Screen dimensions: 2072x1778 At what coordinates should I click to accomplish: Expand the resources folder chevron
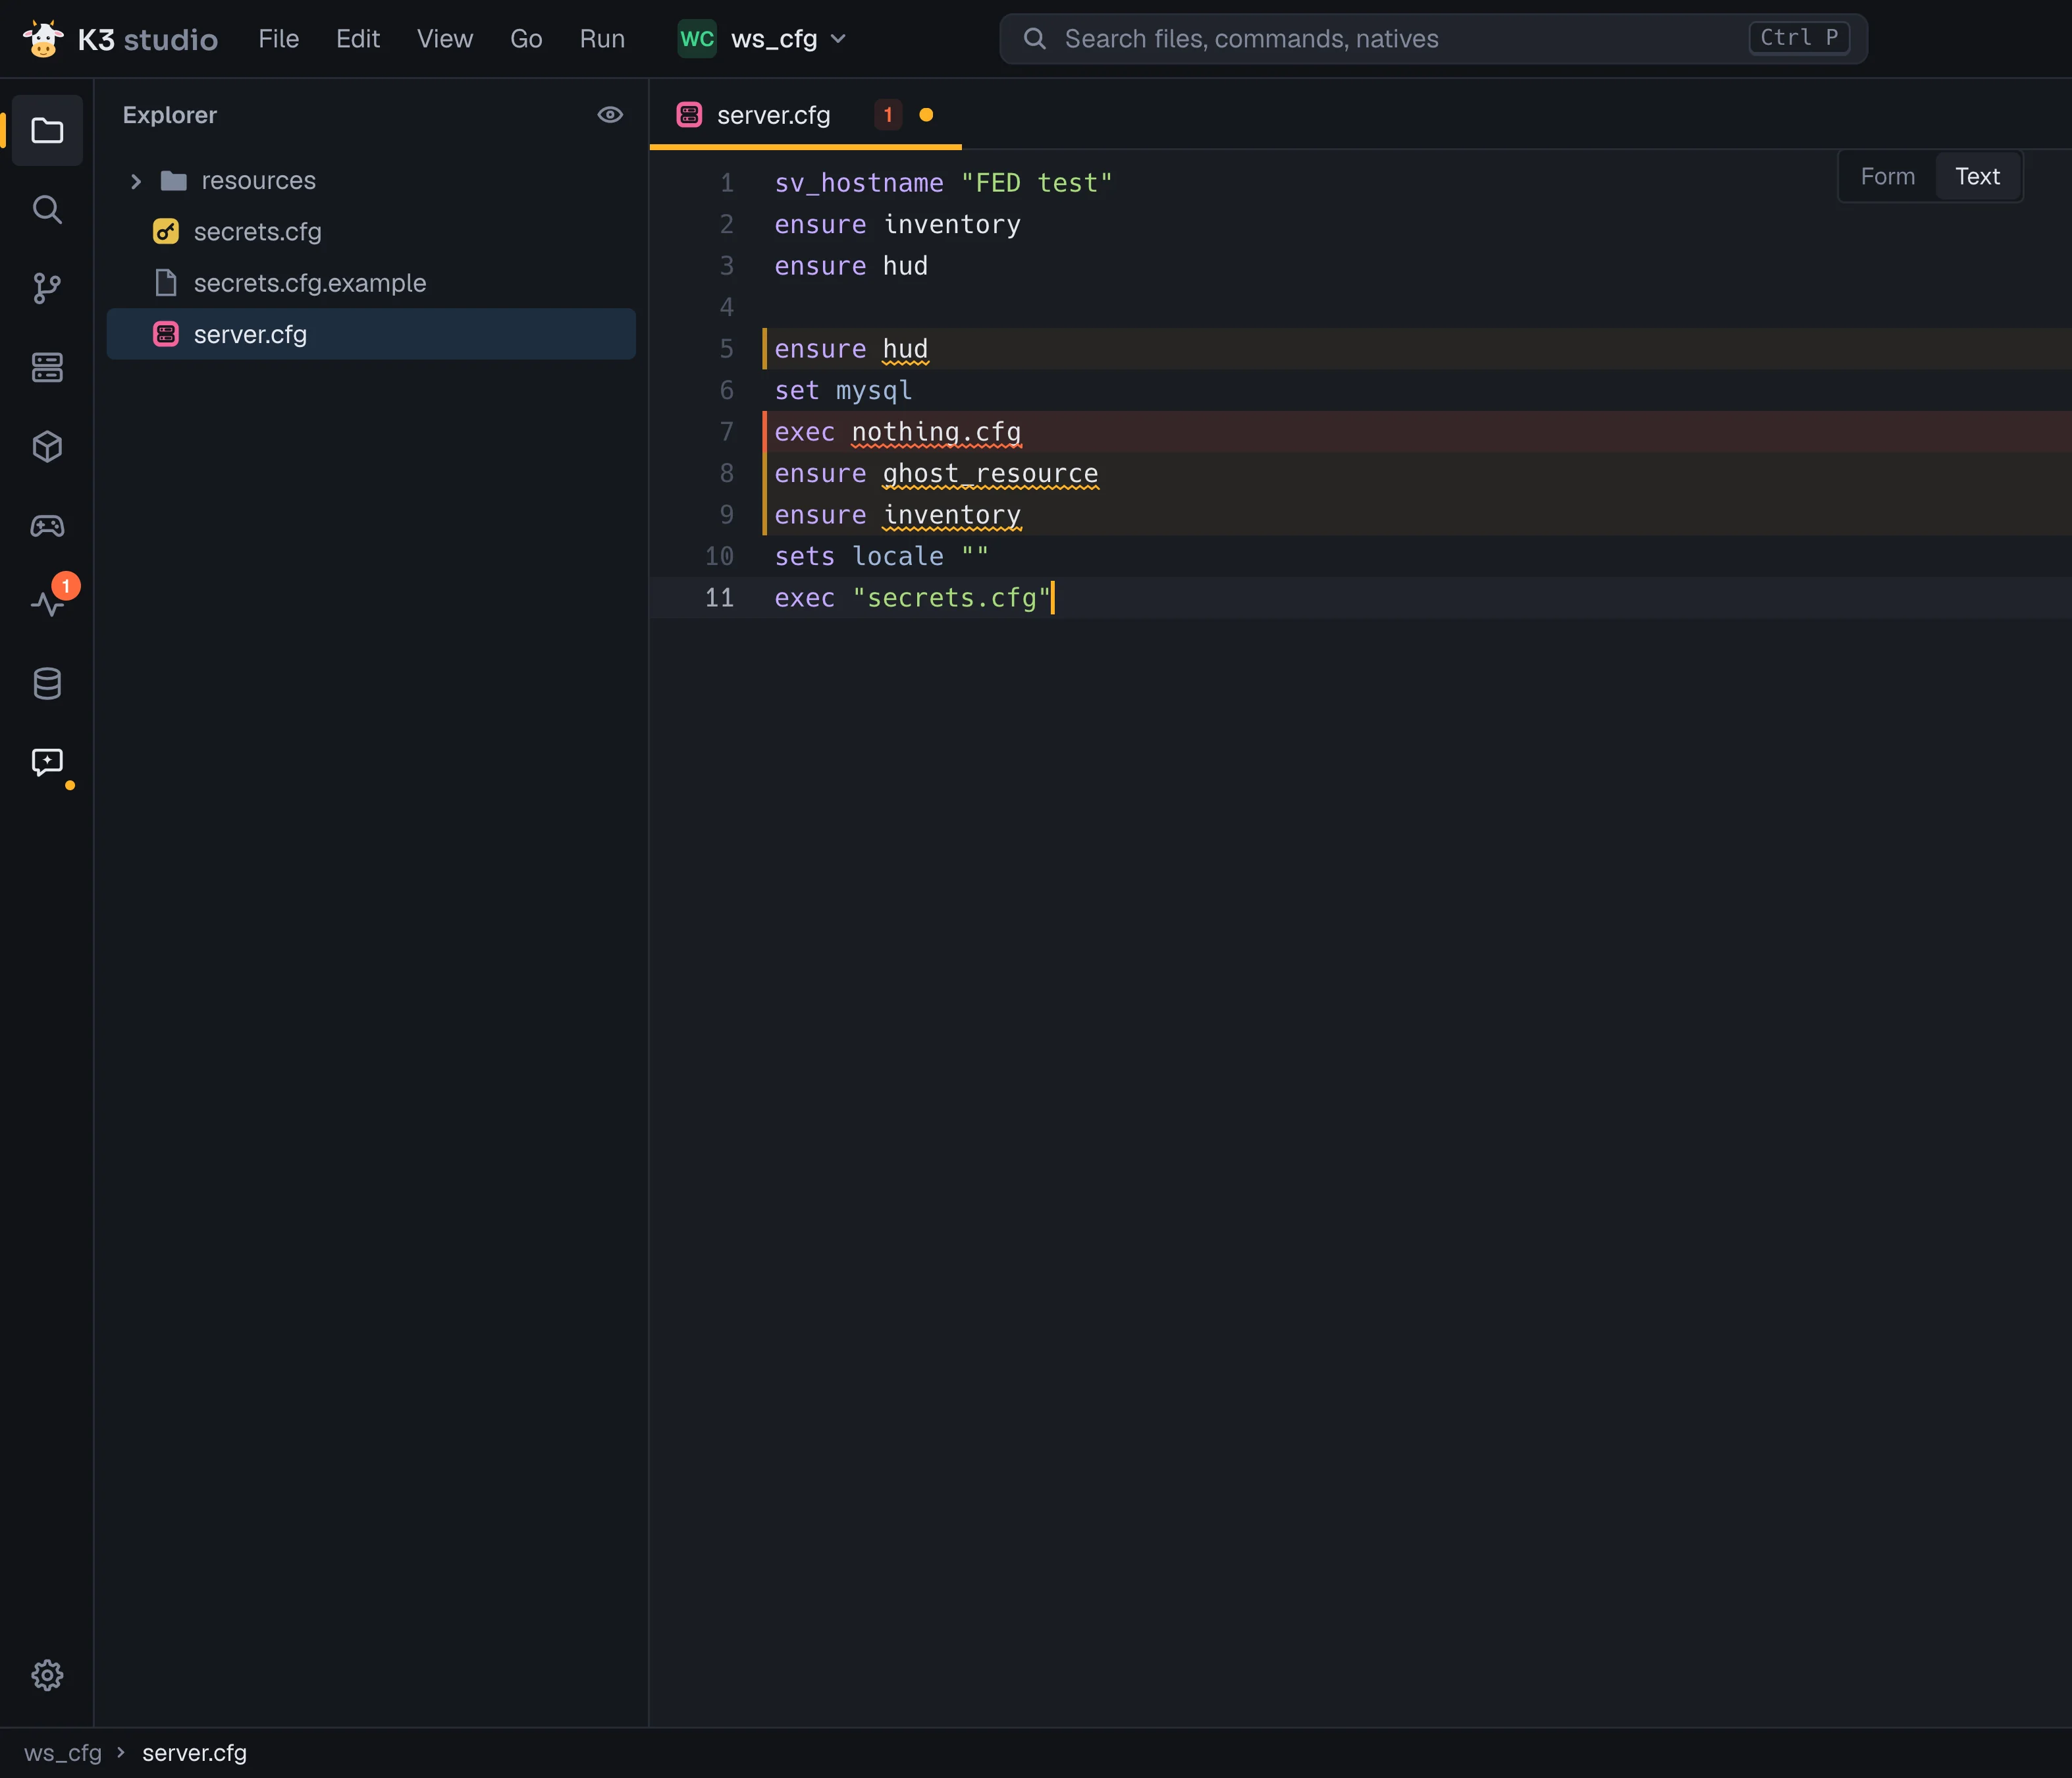[x=136, y=181]
